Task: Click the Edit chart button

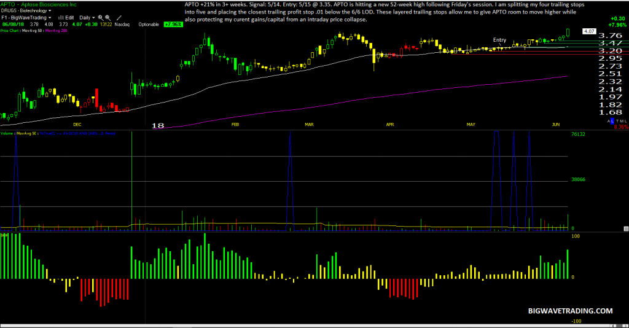Action: coord(69,18)
